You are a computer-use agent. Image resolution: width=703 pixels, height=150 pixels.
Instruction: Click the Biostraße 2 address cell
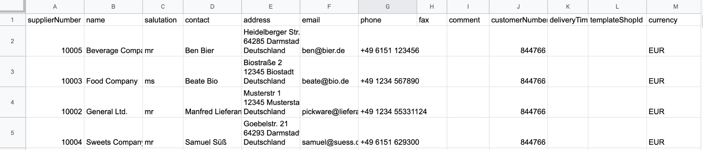270,72
